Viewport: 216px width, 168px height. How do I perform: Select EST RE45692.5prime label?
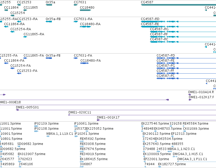tap(93, 139)
